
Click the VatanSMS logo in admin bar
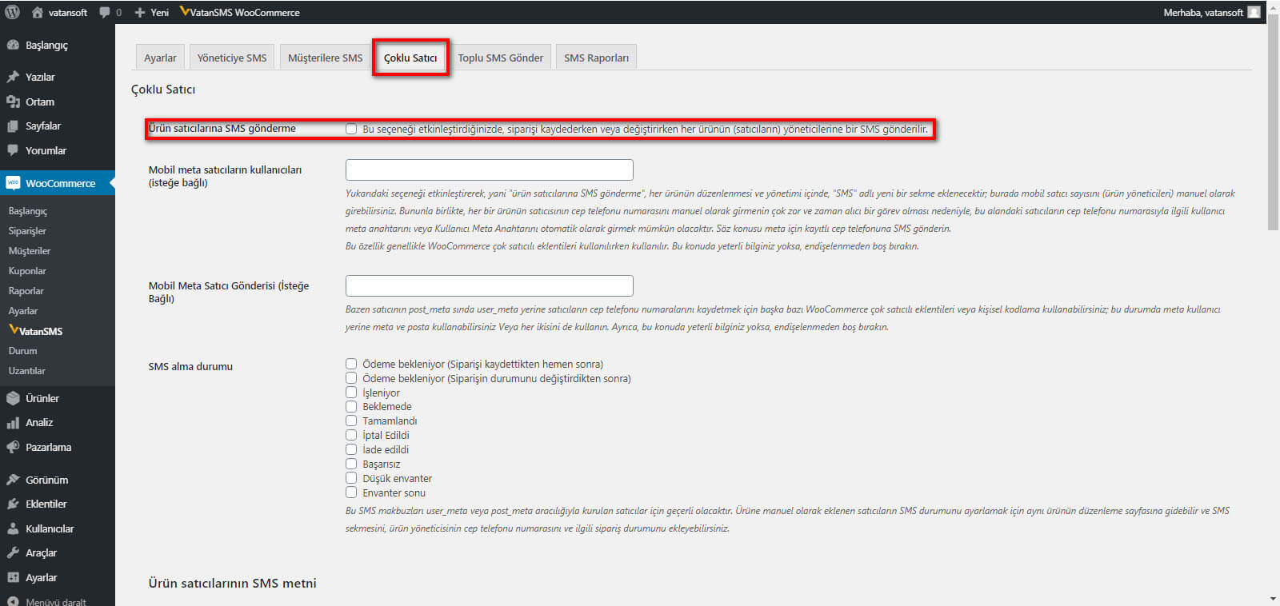pos(185,11)
